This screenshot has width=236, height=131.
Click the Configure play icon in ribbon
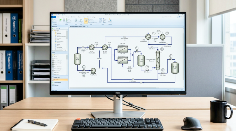pyautogui.click(x=81, y=20)
